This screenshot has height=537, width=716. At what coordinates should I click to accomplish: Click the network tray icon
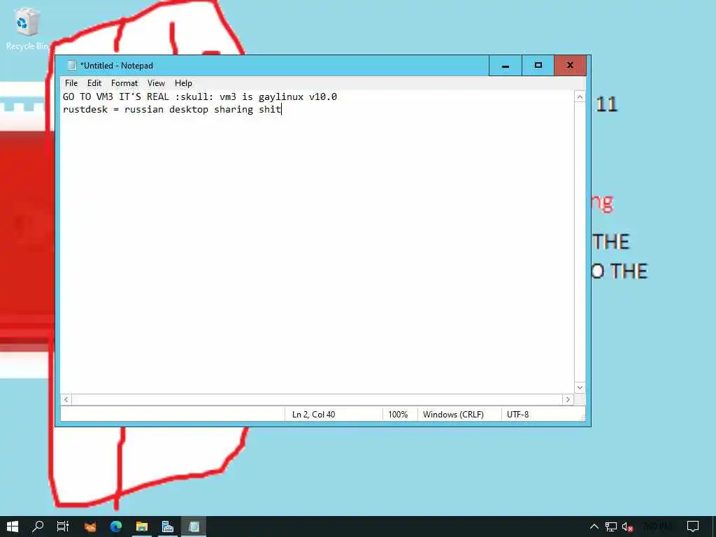click(611, 527)
